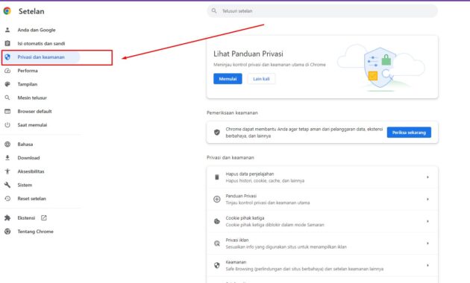Viewport: 470px width, 283px height.
Task: Click the Safe Browsing description under Keamanan
Action: (304, 269)
